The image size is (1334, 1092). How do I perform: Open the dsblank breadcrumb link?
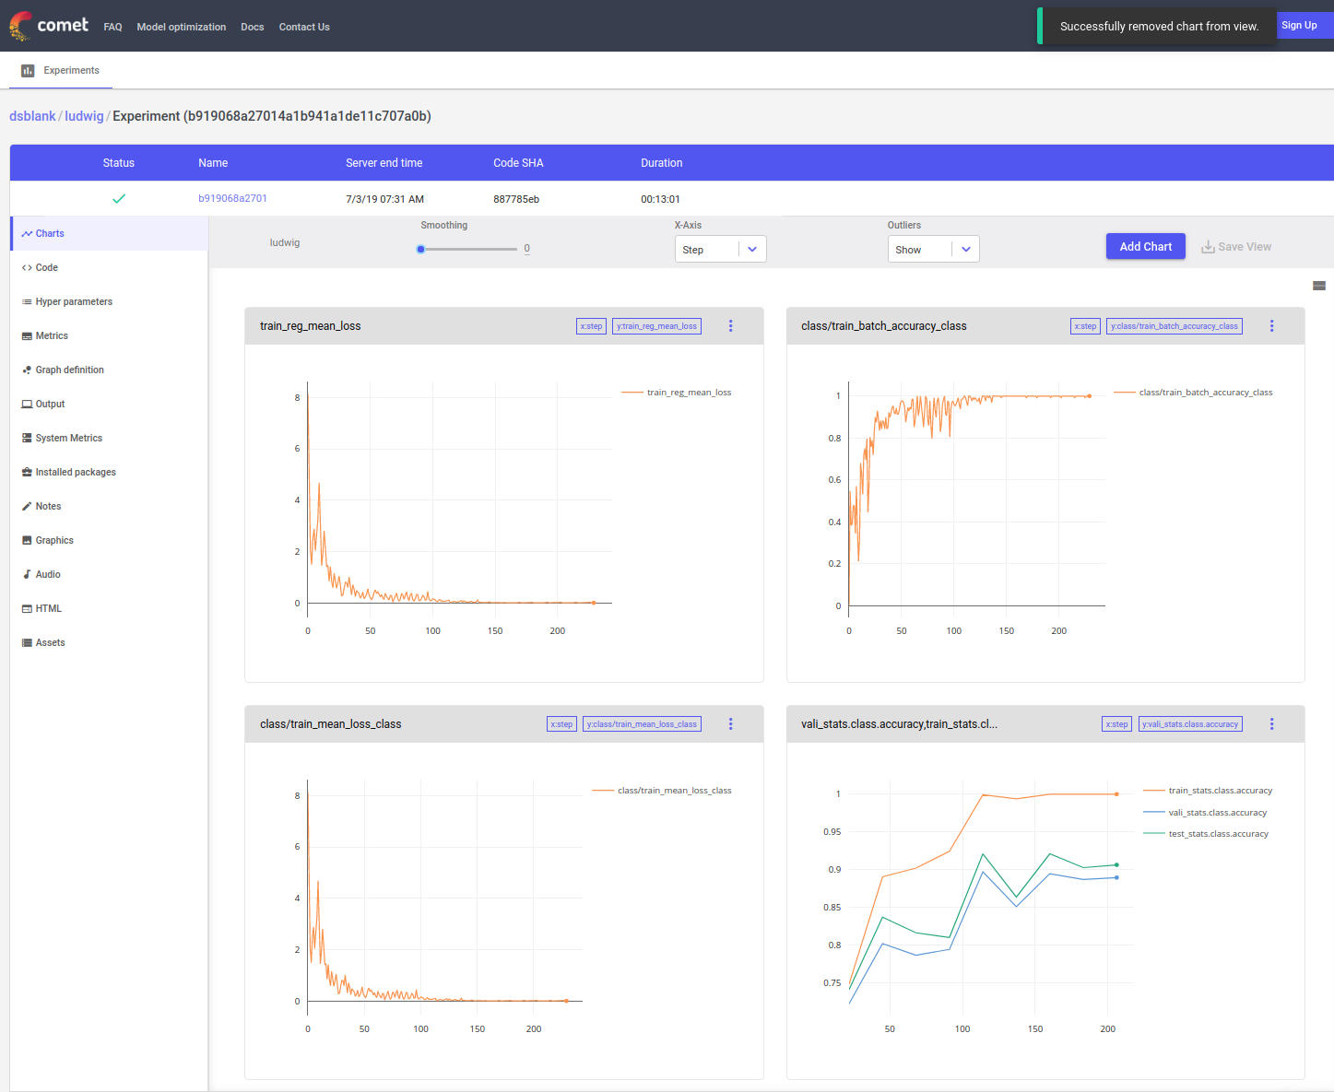pyautogui.click(x=32, y=116)
